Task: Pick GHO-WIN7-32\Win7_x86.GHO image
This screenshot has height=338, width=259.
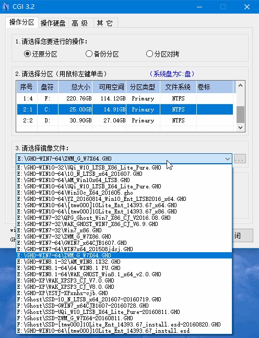Action: tap(124, 230)
